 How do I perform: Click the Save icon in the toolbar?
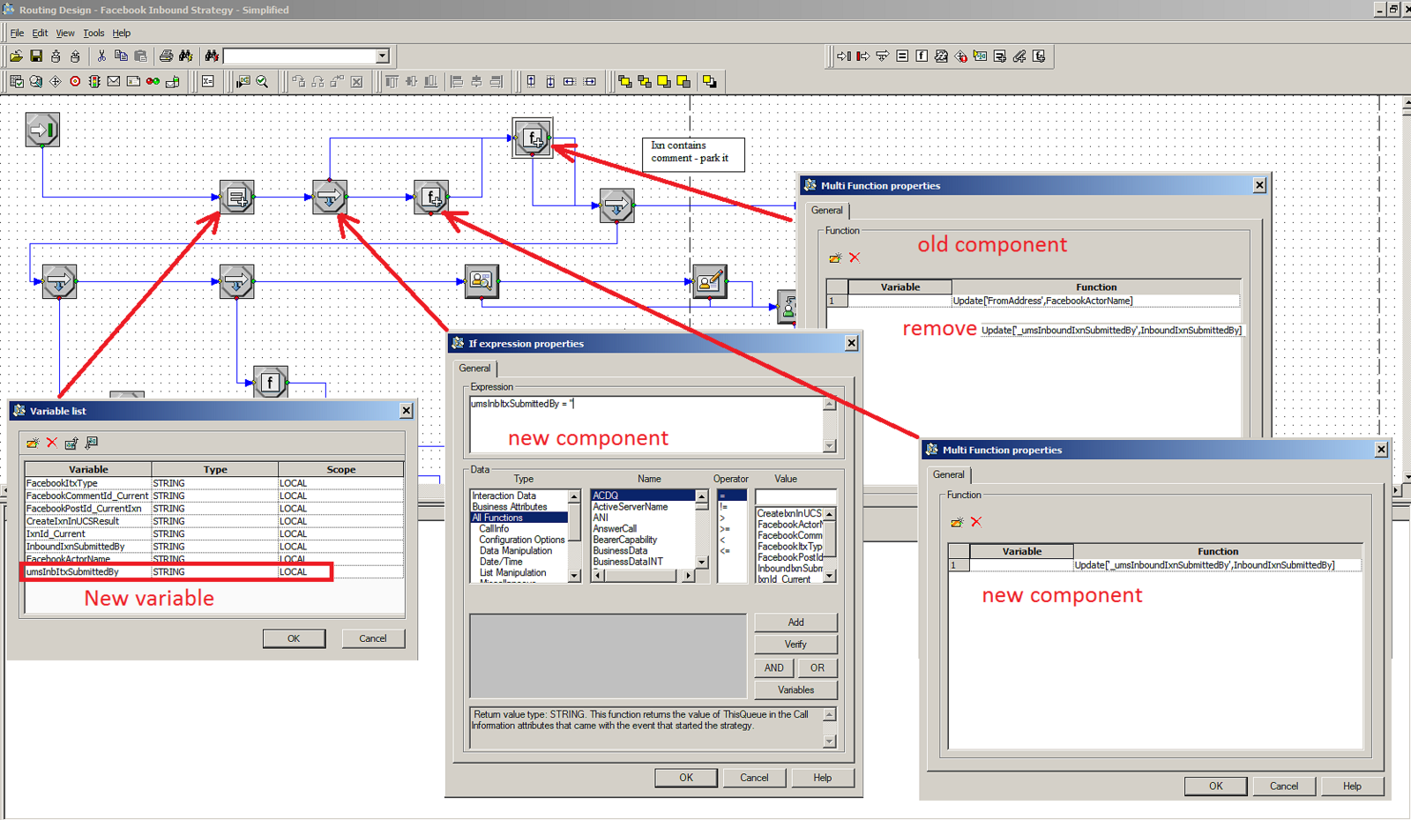[36, 56]
